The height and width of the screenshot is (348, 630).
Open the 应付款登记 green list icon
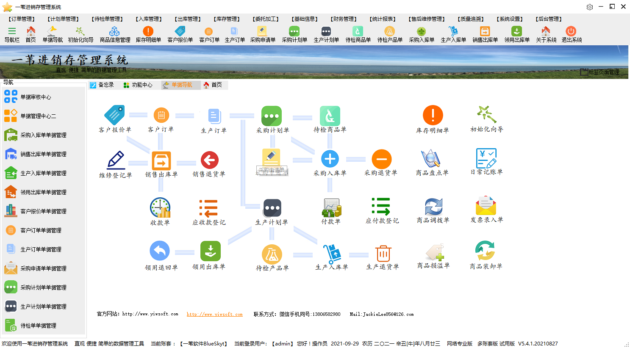coord(381,207)
